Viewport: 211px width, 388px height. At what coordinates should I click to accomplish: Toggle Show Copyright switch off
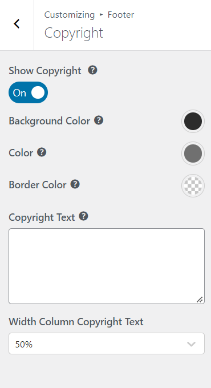(x=28, y=92)
